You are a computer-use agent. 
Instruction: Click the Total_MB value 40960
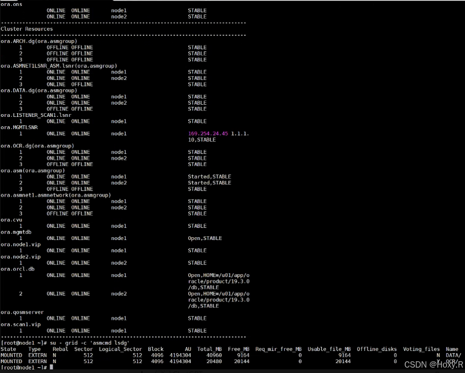click(x=214, y=355)
